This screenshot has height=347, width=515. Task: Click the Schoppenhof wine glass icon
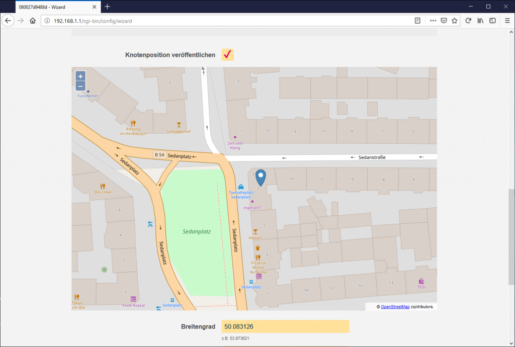point(179,125)
